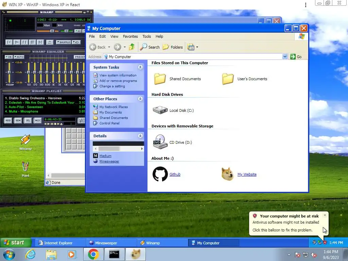Click the 1K equalizer band slider
The height and width of the screenshot is (261, 348).
(x=53, y=72)
